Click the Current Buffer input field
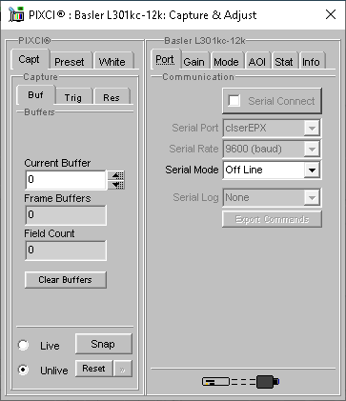 click(66, 180)
